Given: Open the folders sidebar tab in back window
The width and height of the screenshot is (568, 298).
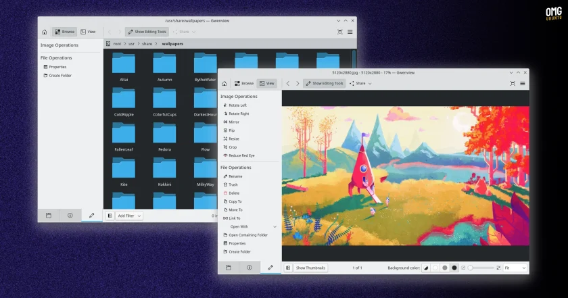Looking at the screenshot, I should tap(49, 216).
